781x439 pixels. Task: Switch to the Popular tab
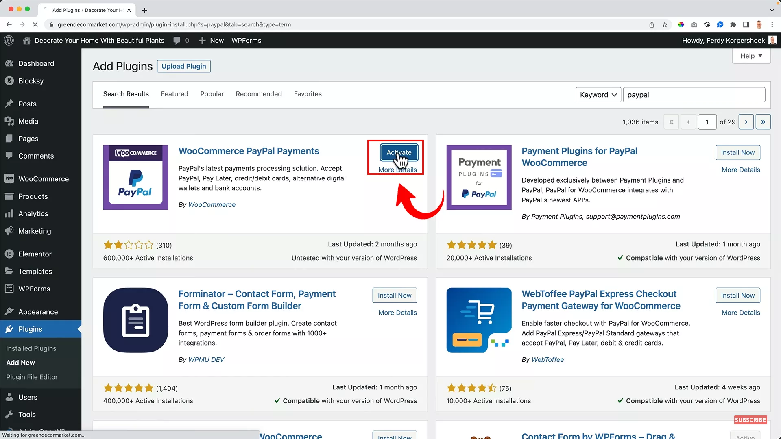click(x=212, y=94)
